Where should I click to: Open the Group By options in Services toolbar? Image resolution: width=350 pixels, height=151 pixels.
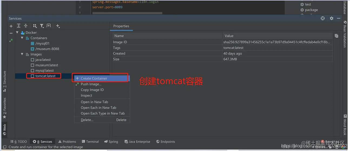coord(35,26)
